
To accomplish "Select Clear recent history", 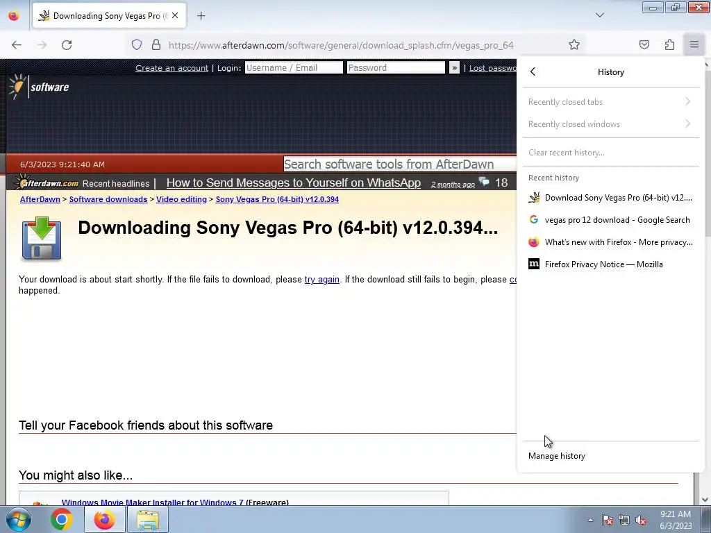I will click(x=610, y=152).
